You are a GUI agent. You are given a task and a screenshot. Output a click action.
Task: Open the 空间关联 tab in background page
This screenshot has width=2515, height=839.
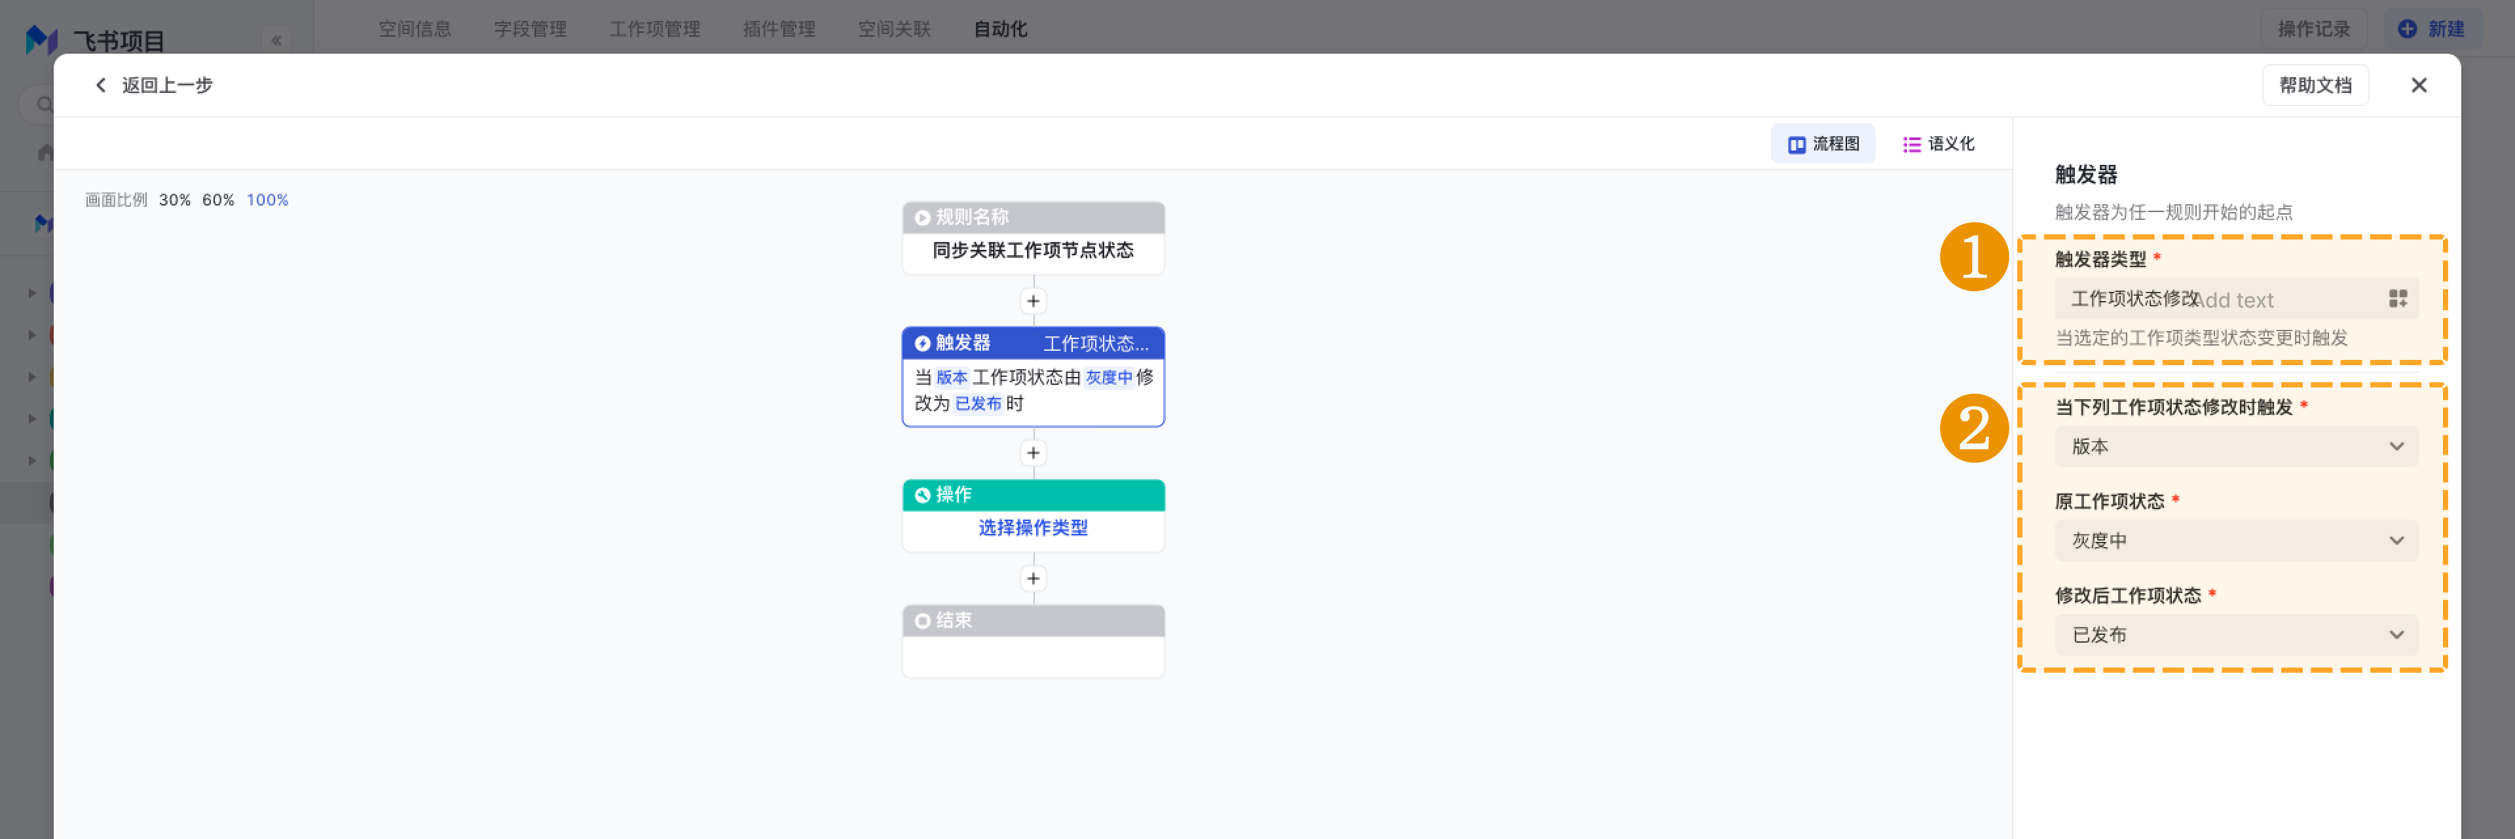894,29
